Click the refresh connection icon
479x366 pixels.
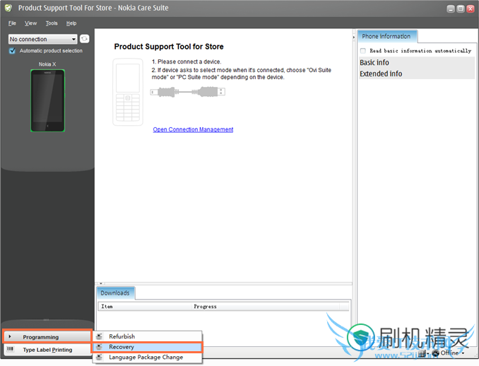(x=84, y=39)
